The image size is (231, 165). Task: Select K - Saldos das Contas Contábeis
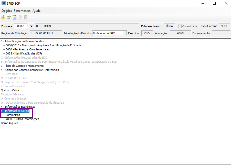click(x=30, y=70)
